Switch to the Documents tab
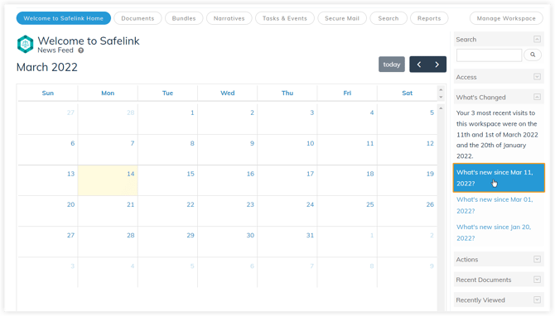Screen dimensions: 555x316 (x=138, y=18)
